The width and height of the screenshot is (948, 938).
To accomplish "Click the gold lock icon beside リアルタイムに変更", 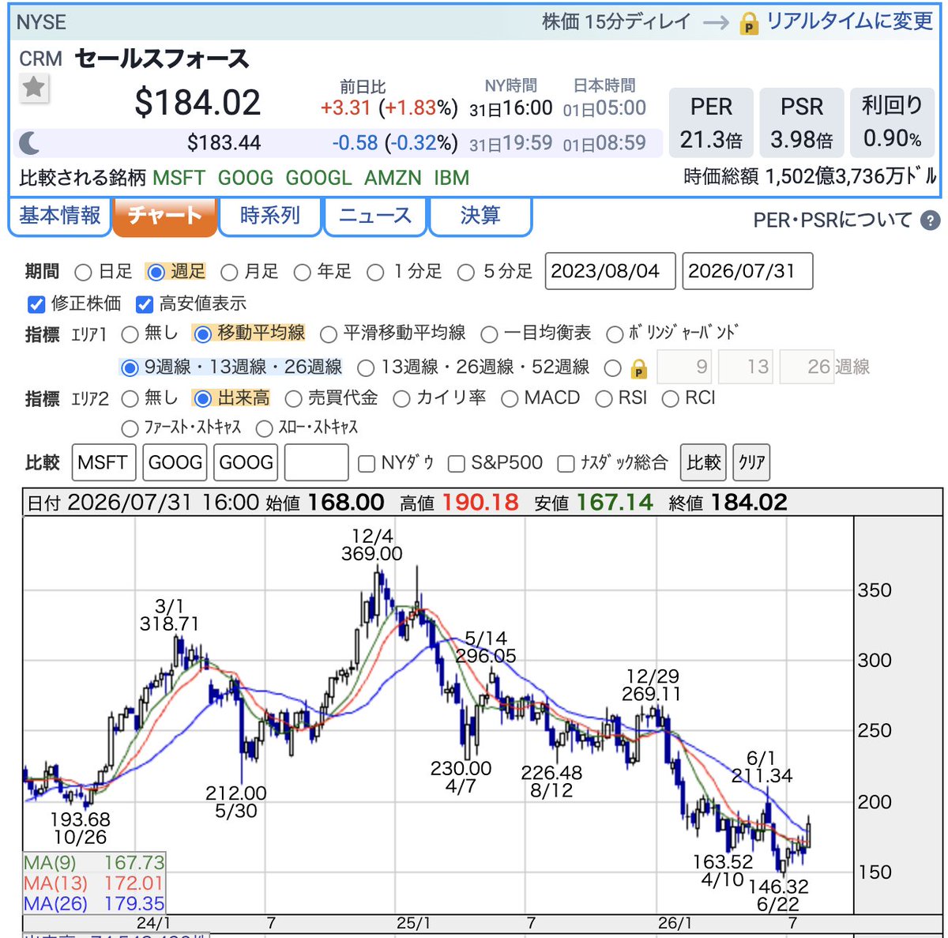I will [x=749, y=24].
